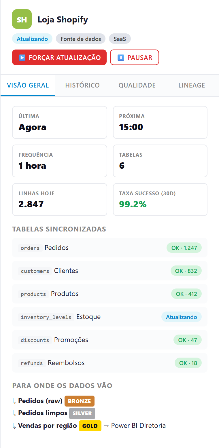The width and height of the screenshot is (219, 448).
Task: Switch to the Histórico tab
Action: 82,85
